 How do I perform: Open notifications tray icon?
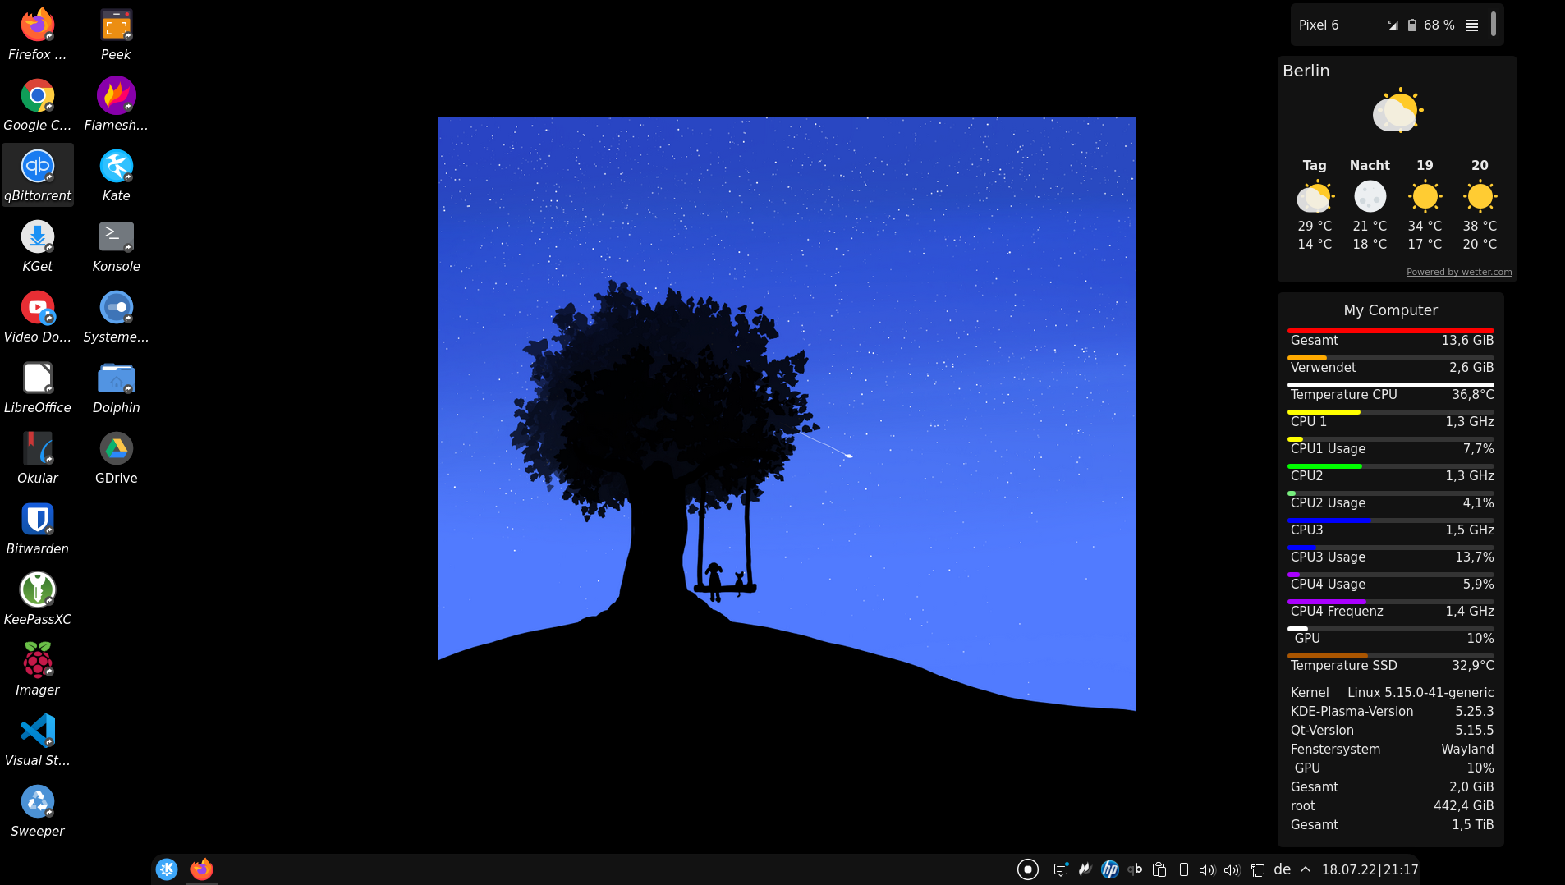pyautogui.click(x=1061, y=869)
